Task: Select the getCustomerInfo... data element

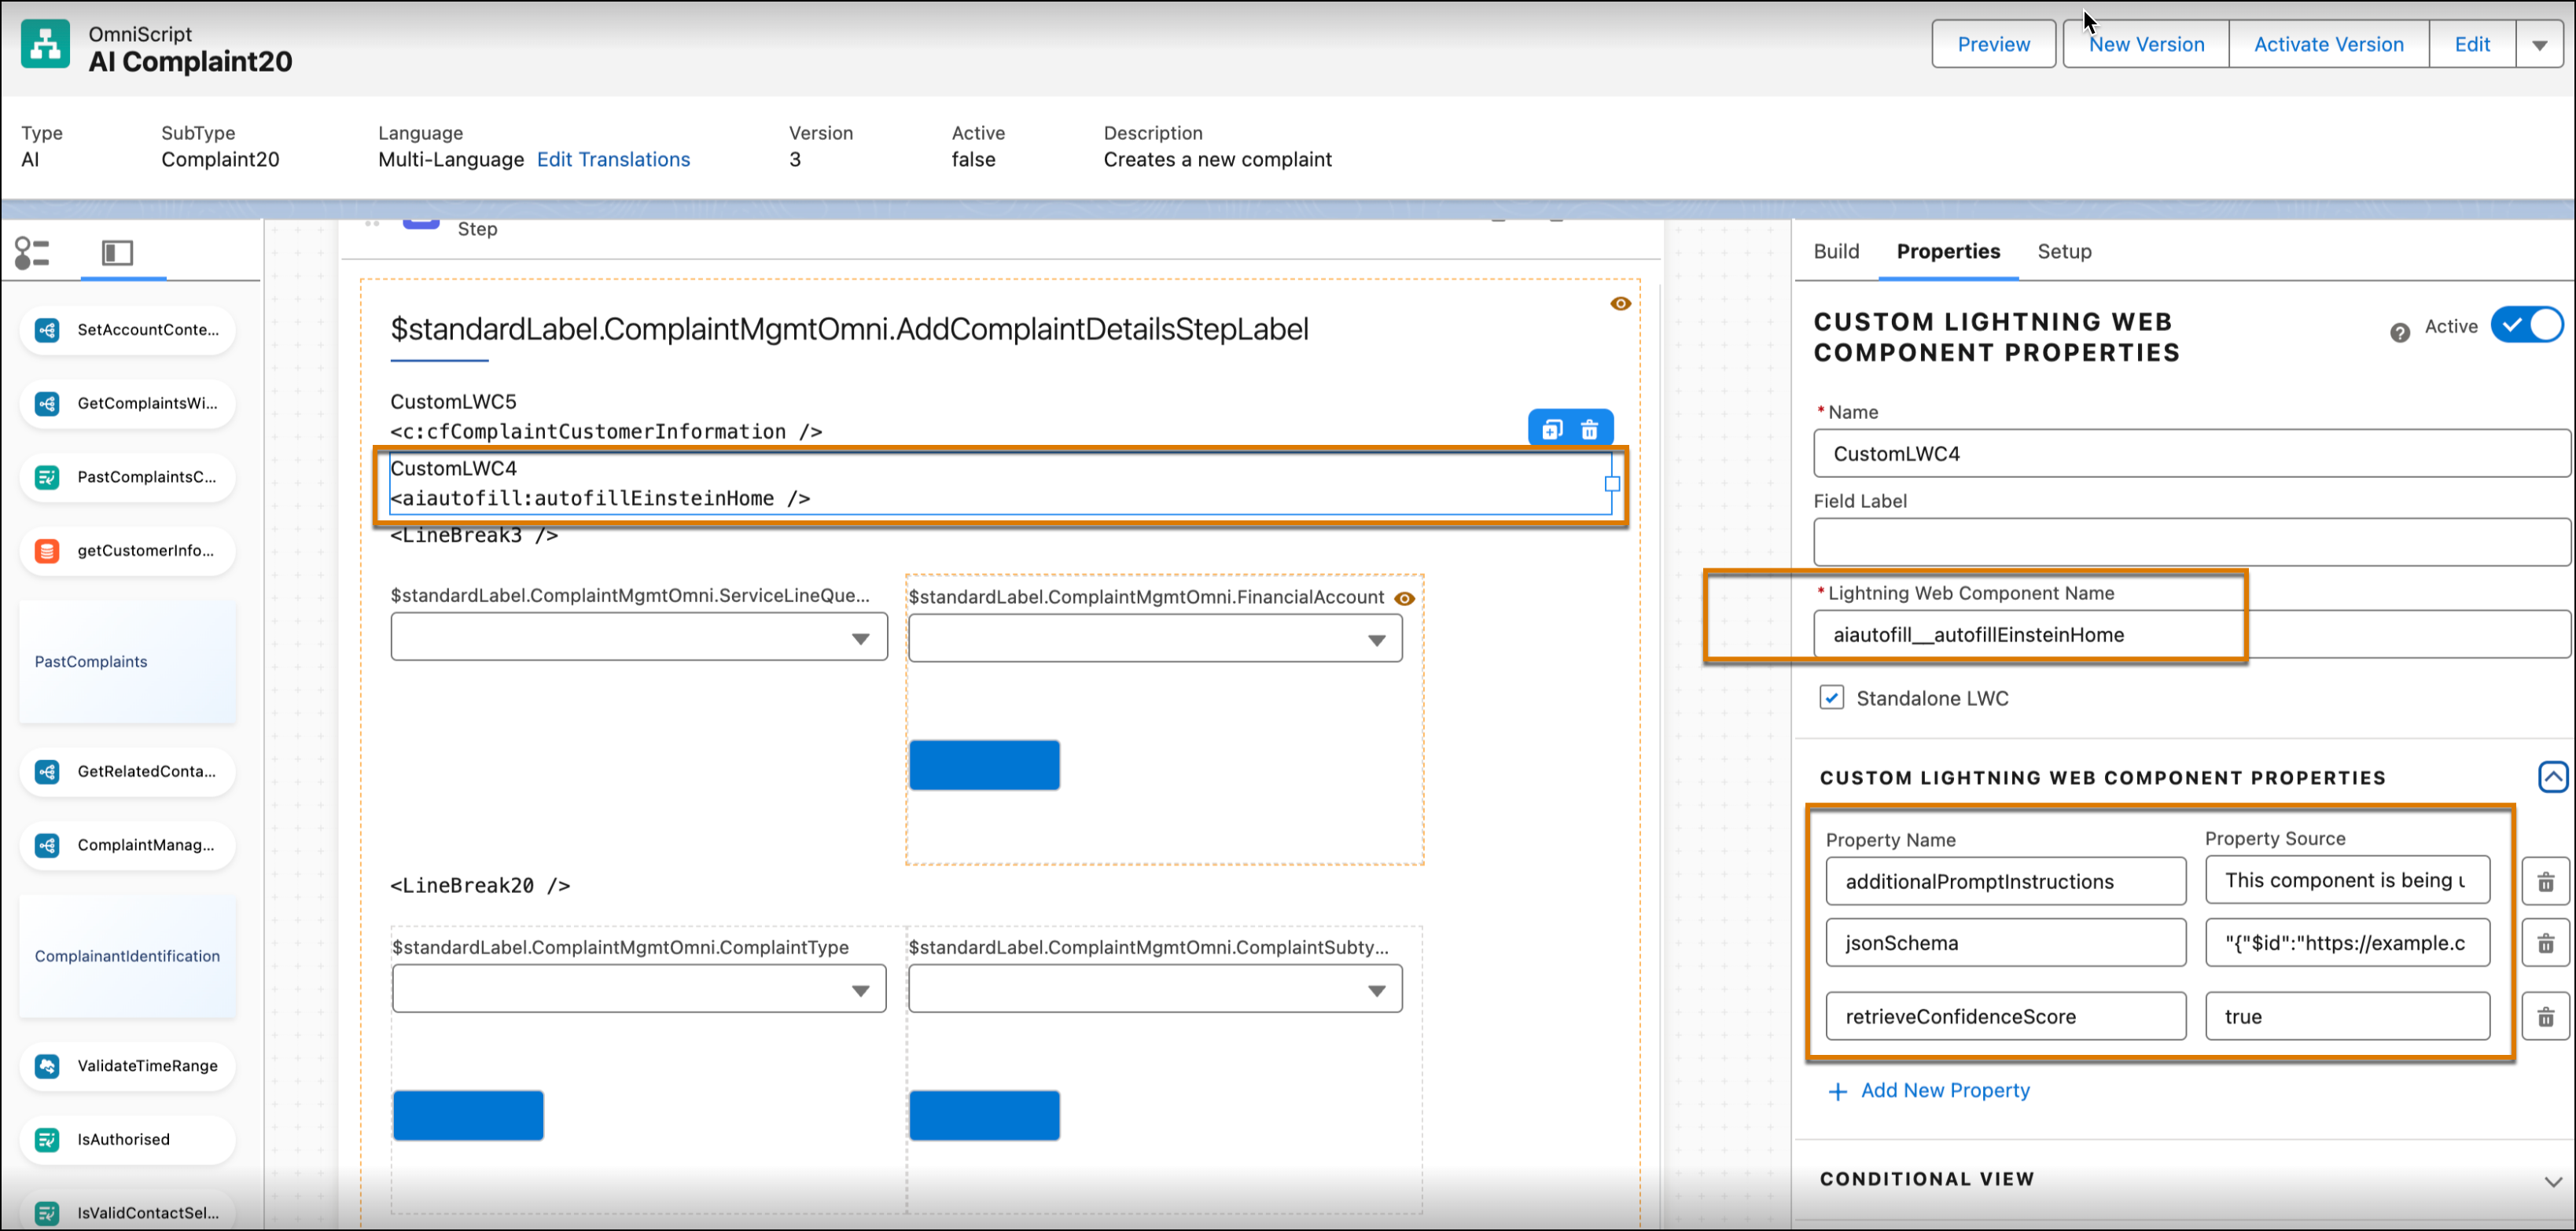Action: click(x=128, y=551)
